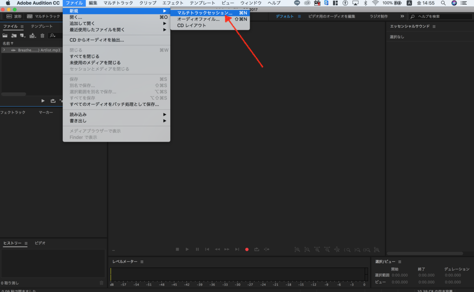Switch to テンプレート tab

pos(42,26)
